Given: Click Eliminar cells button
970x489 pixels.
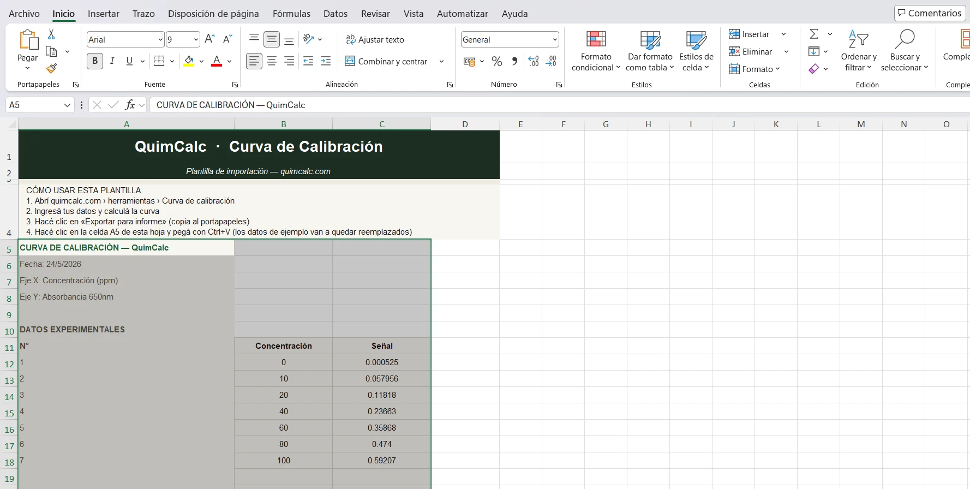Looking at the screenshot, I should coord(750,51).
